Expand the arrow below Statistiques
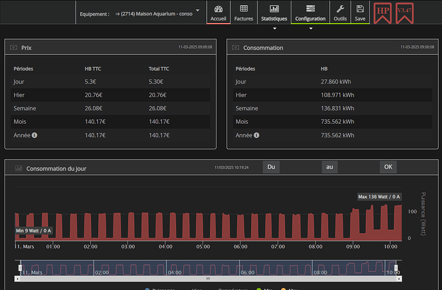Image resolution: width=442 pixels, height=290 pixels. coord(275,28)
